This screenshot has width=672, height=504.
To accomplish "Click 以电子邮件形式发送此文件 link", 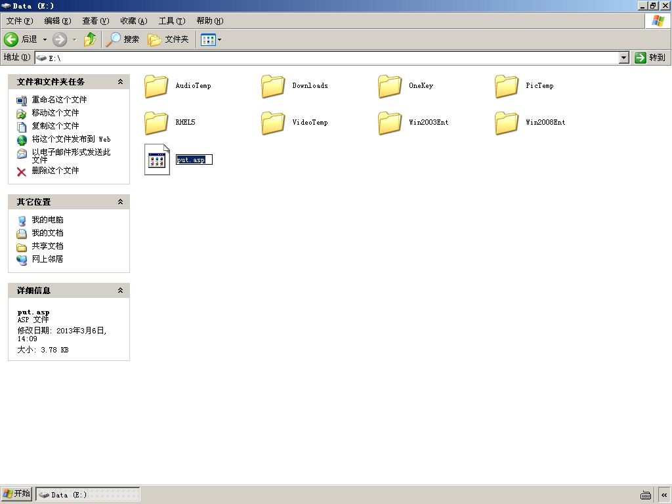I will click(x=71, y=156).
